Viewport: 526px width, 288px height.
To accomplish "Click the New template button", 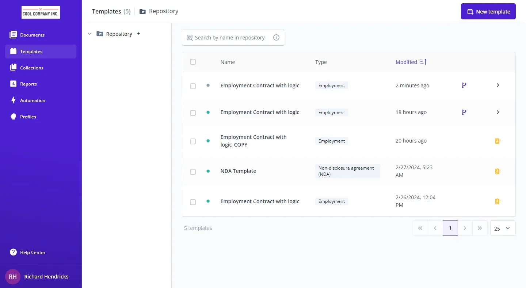I will 488,11.
